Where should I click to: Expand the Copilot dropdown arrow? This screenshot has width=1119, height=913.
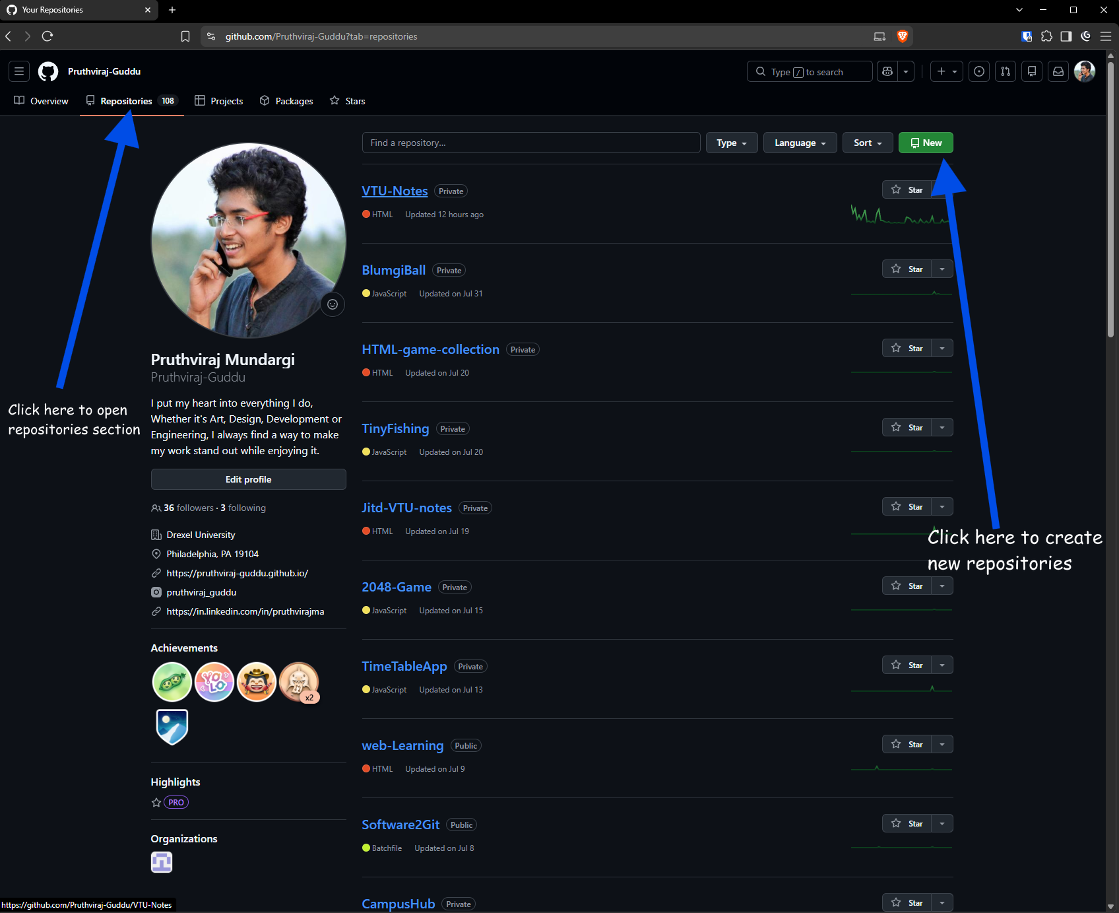pyautogui.click(x=906, y=71)
